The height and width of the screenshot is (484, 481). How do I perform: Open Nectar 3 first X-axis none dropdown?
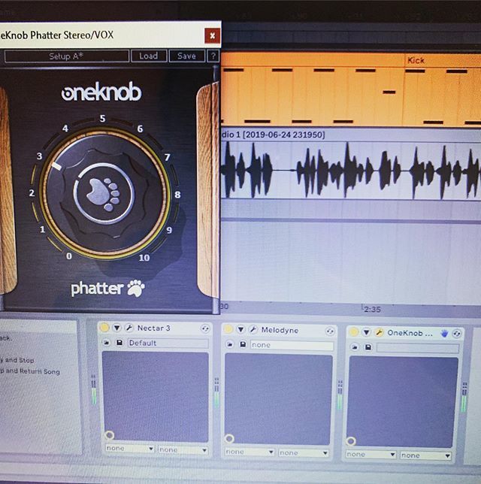tap(130, 449)
